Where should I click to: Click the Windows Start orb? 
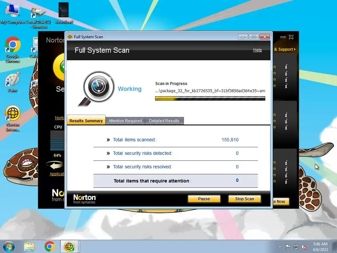tap(8, 246)
